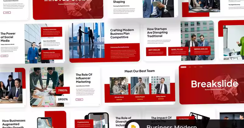244x128 pixels.
Task: Click The Role of Automation red box
Action: [52, 32]
